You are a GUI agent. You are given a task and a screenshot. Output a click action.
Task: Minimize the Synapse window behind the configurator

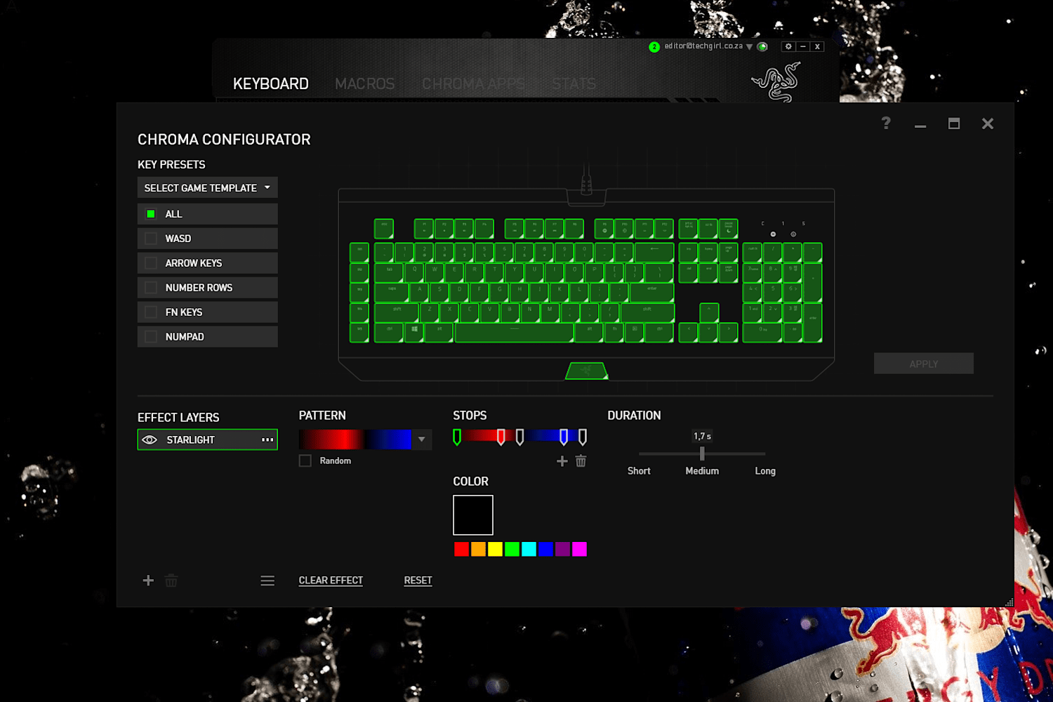[803, 46]
